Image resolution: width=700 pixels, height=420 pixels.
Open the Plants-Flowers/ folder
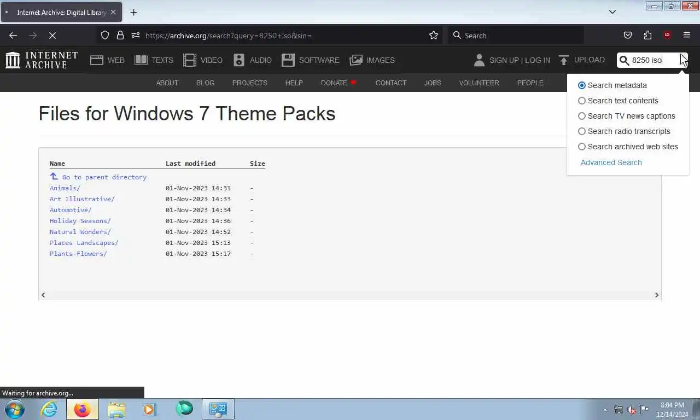(x=78, y=254)
